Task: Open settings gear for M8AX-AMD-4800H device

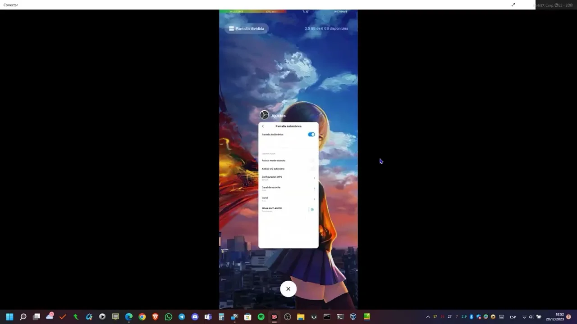Action: [312, 210]
